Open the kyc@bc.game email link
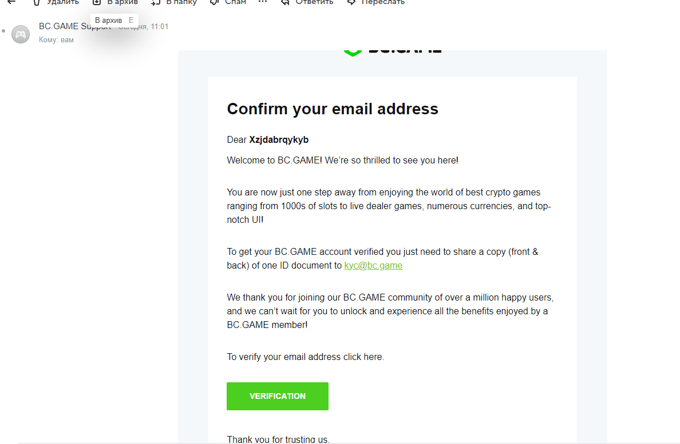This screenshot has height=444, width=680. pos(373,265)
